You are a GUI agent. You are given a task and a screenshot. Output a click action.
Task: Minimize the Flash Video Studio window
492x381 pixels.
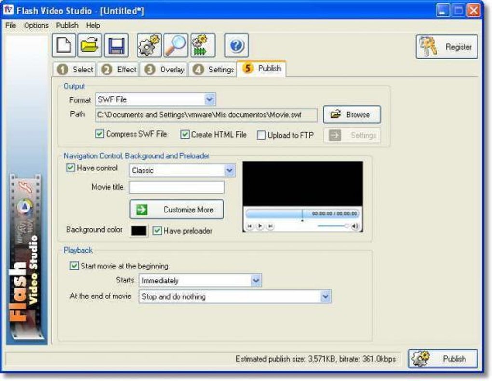coord(443,11)
